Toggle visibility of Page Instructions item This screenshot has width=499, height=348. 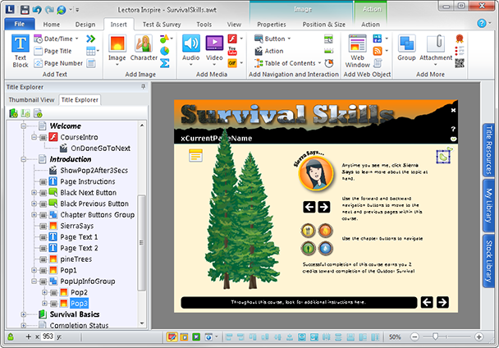click(43, 182)
